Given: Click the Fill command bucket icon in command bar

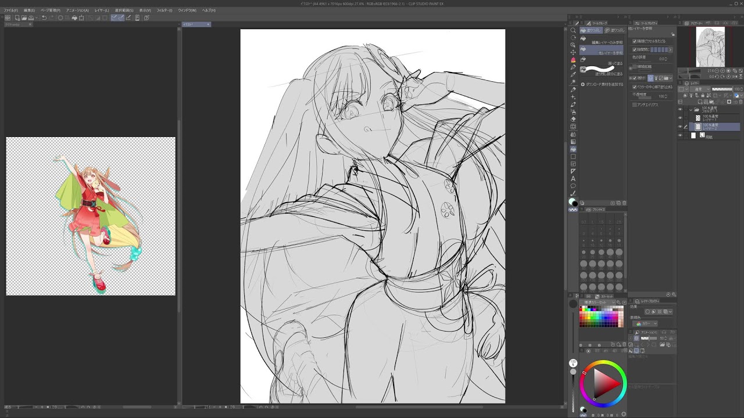Looking at the screenshot, I should (74, 18).
